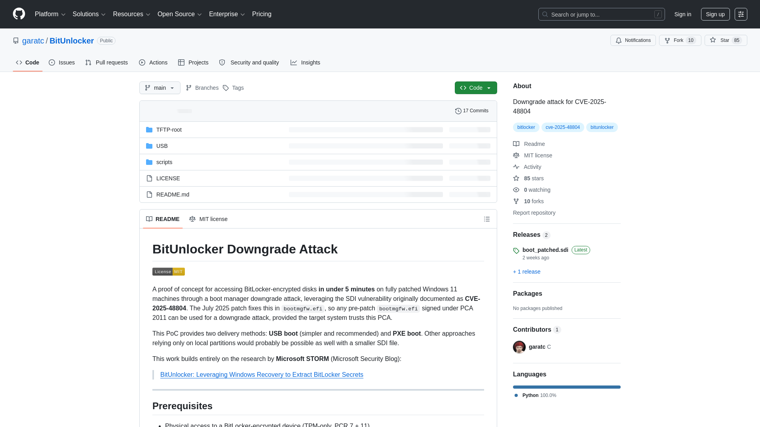Open the Microsoft BitUnlocker blog article link
Screen dimensions: 760x427
262,375
